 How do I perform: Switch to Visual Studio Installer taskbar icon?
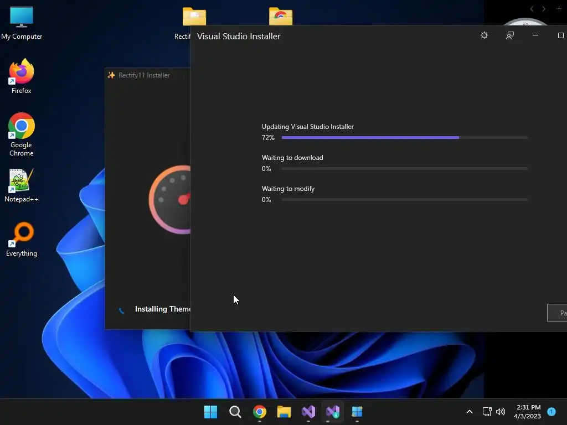point(333,412)
